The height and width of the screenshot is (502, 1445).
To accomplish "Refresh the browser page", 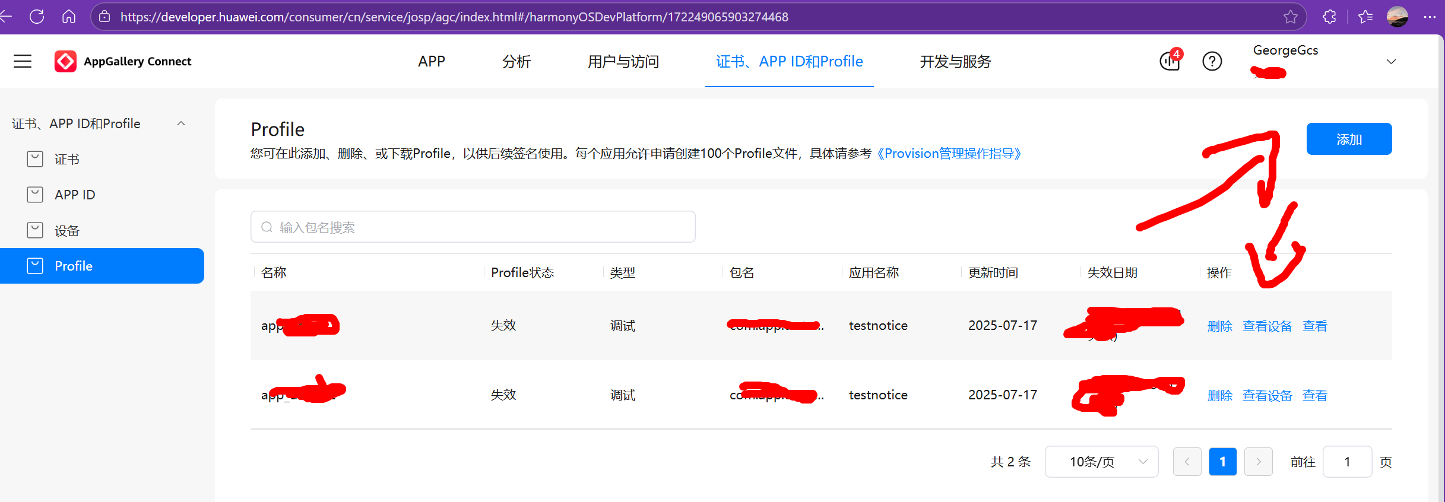I will [37, 17].
